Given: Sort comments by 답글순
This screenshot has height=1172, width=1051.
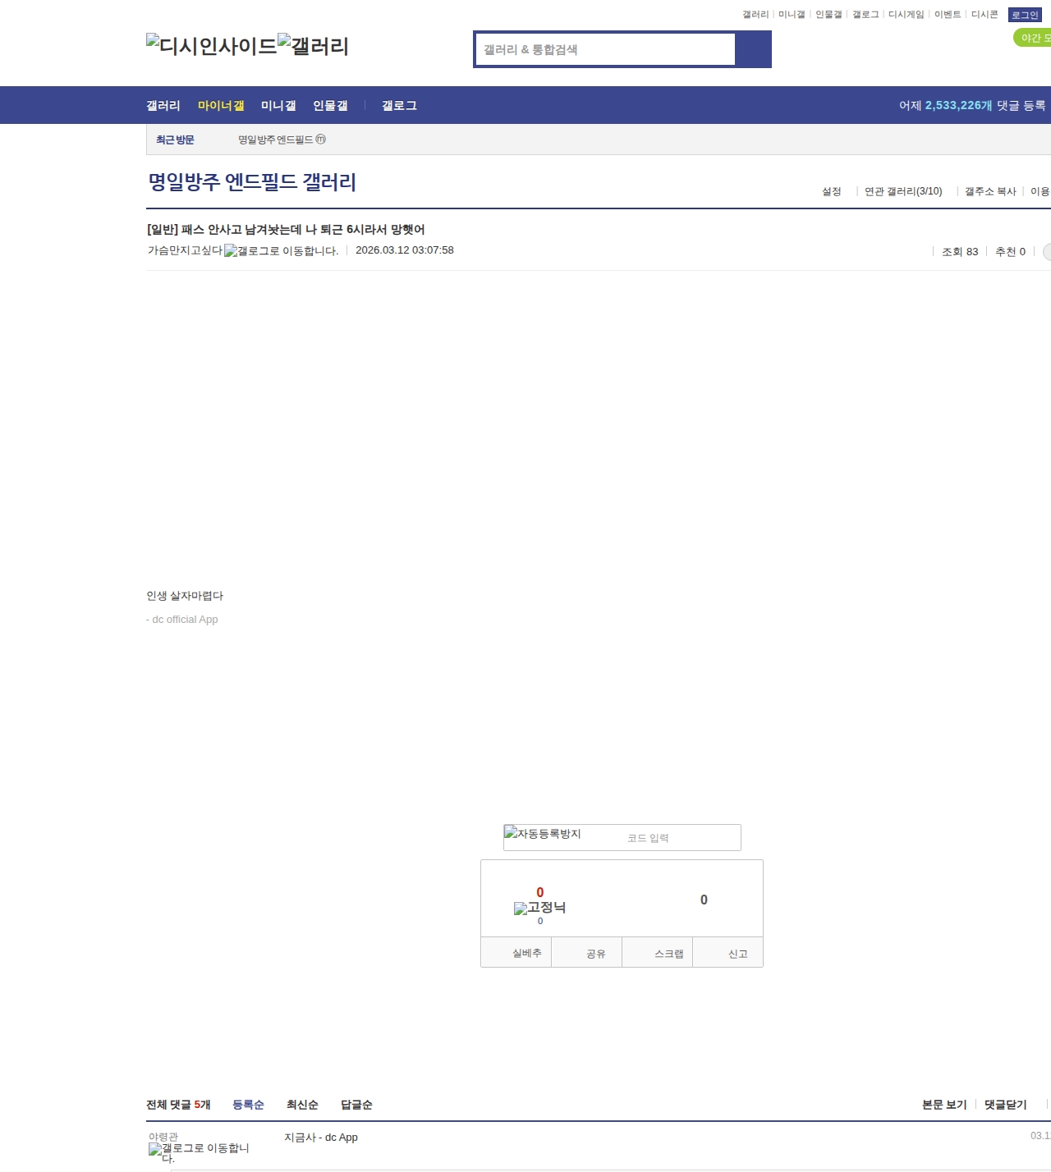Looking at the screenshot, I should coord(356,1105).
